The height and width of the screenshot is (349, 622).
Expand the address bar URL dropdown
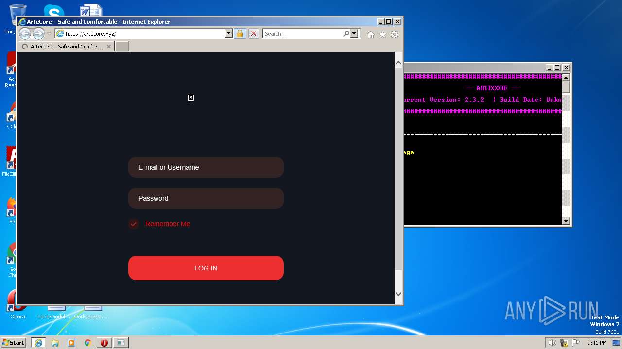(x=229, y=33)
